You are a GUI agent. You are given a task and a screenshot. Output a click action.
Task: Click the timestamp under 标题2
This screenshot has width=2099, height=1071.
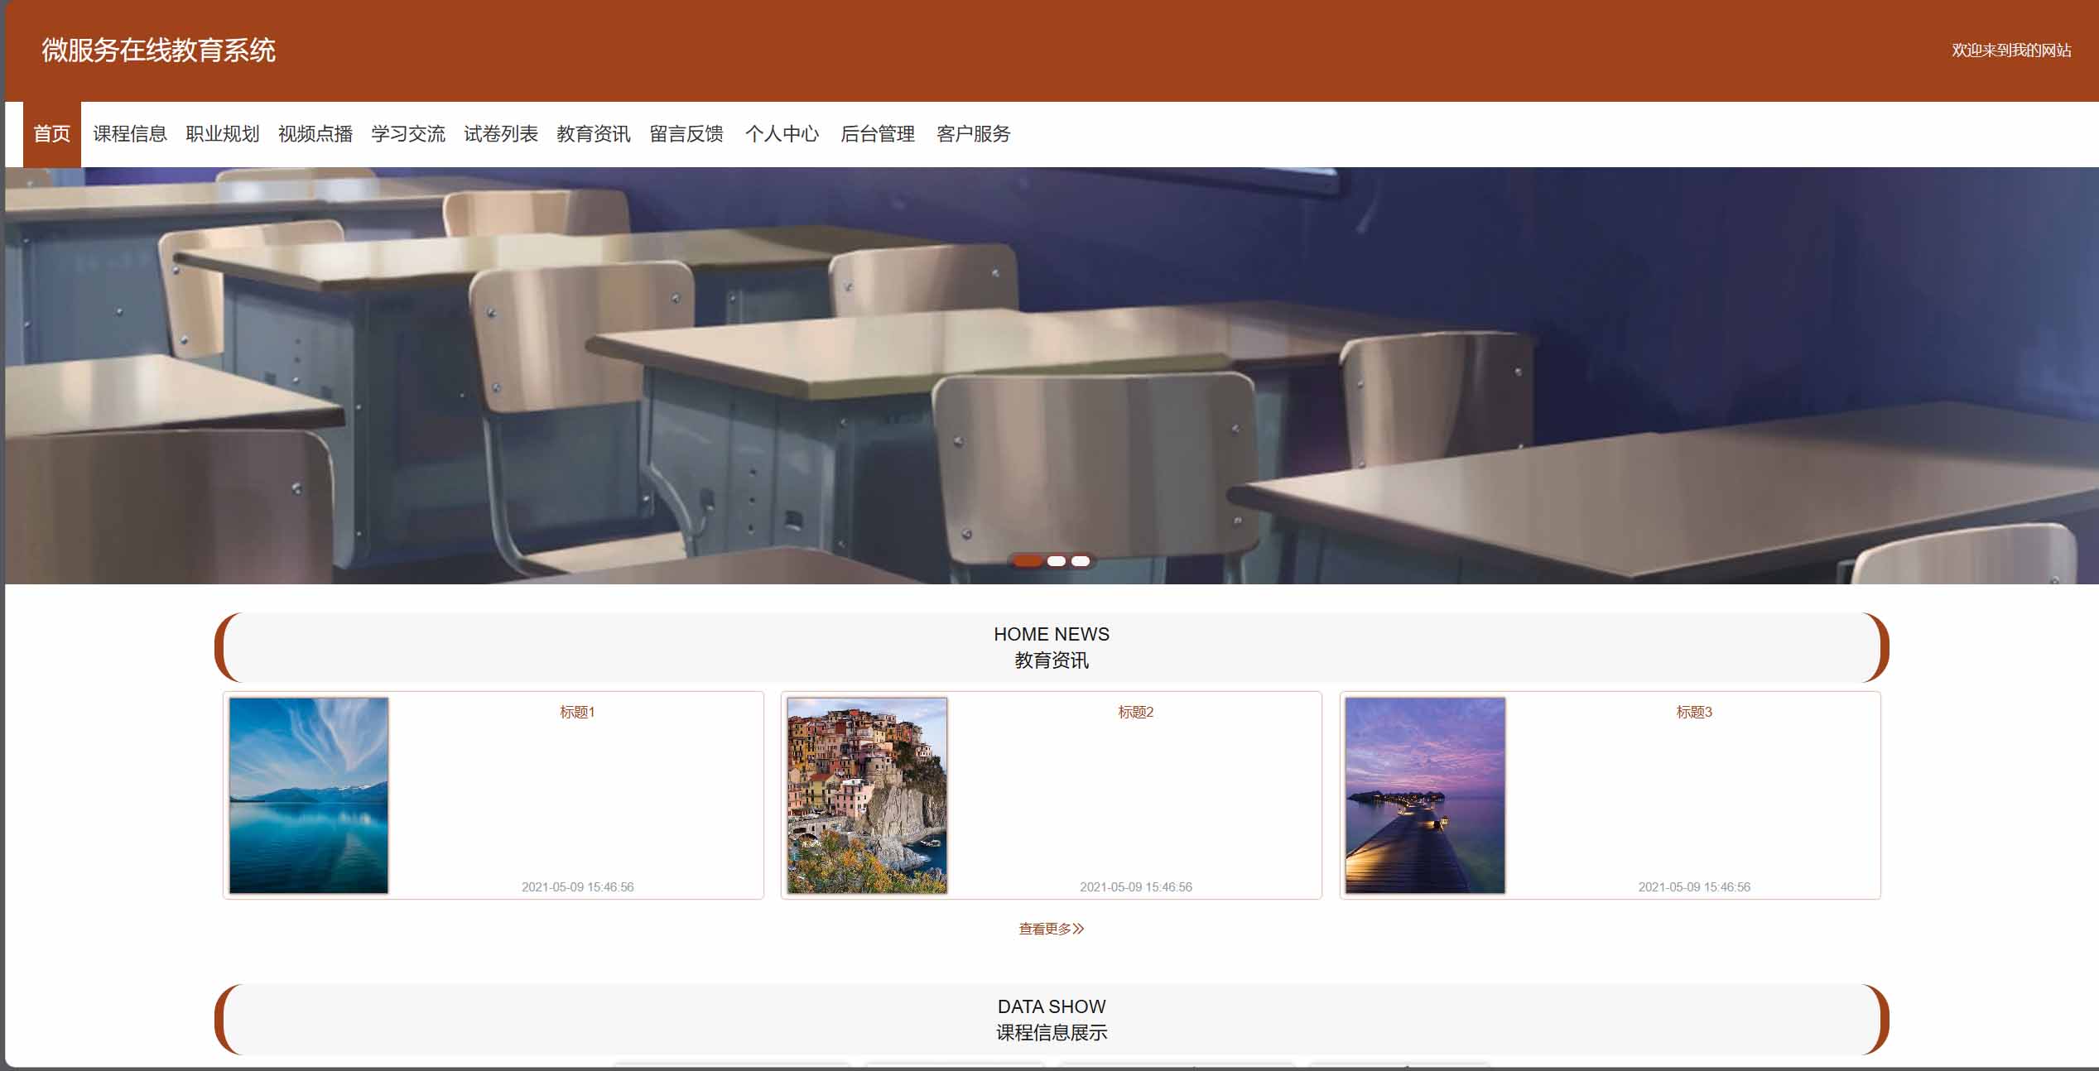pyautogui.click(x=1135, y=887)
